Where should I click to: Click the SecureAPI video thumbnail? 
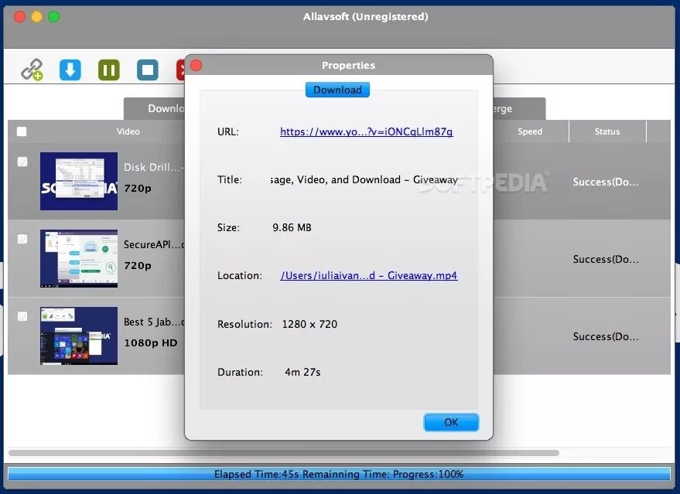[x=79, y=258]
